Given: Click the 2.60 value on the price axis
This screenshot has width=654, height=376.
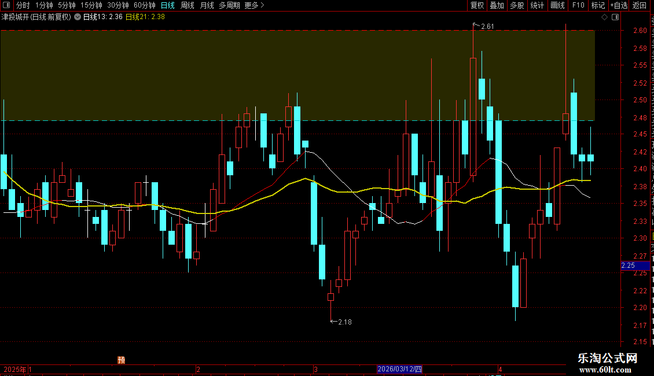Looking at the screenshot, I should click(x=640, y=31).
